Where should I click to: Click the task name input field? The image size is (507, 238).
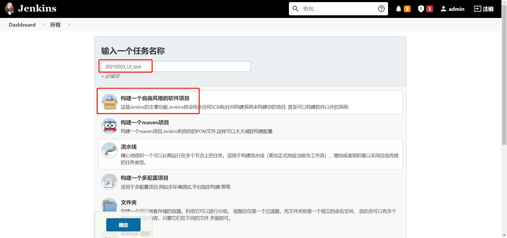176,66
